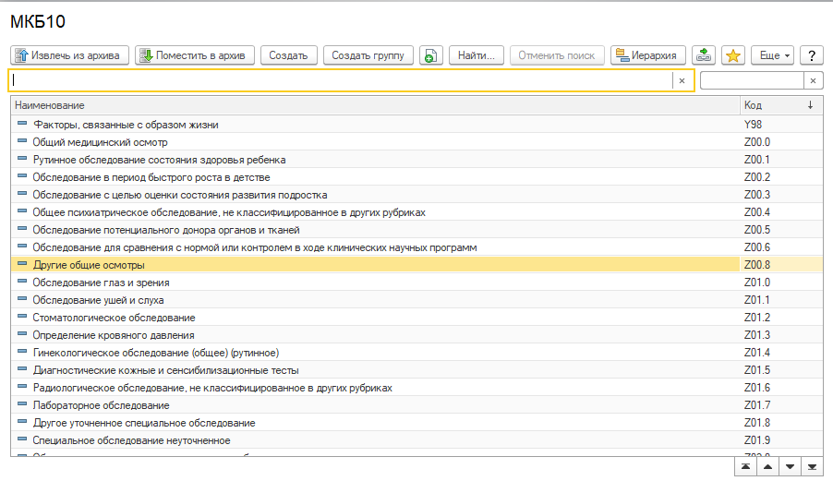Move down one row using the down arrow
The height and width of the screenshot is (481, 833).
point(790,467)
